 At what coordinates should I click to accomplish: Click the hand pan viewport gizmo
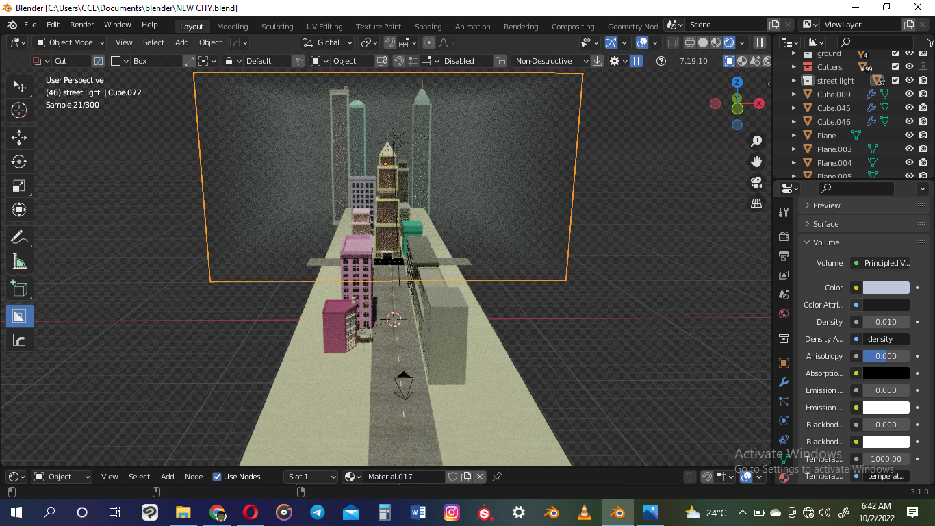tap(756, 162)
